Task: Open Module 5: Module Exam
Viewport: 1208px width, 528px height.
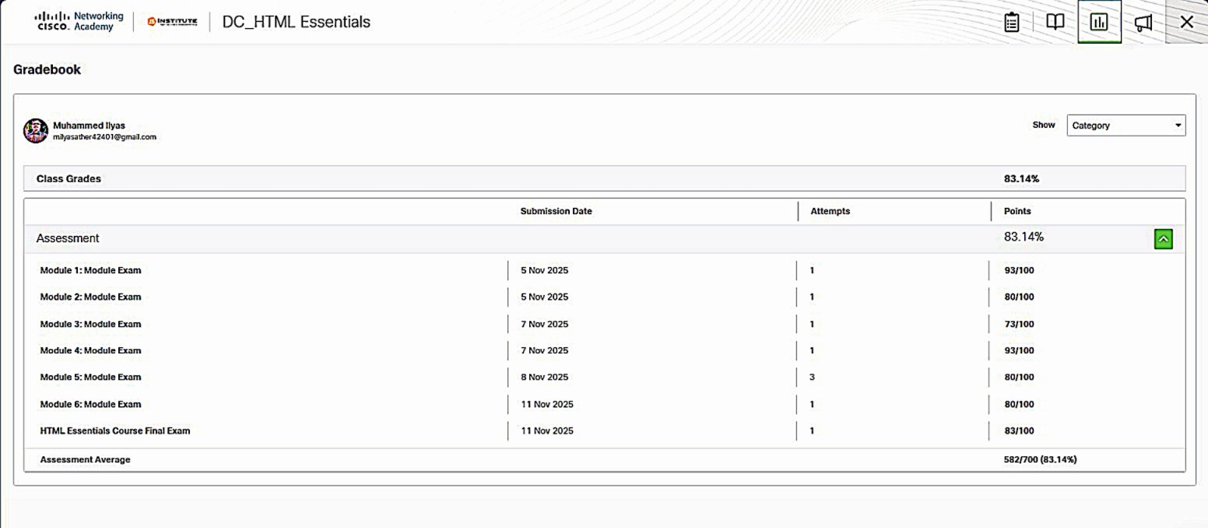Action: pos(90,377)
